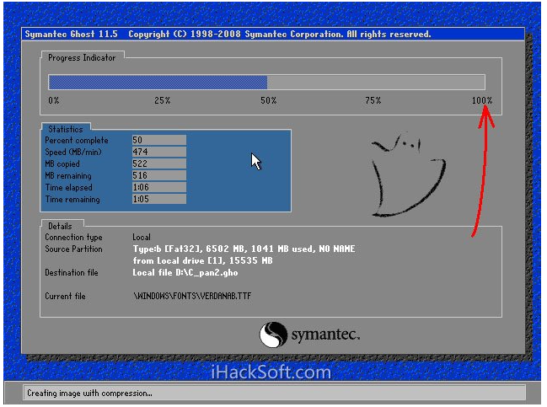547x407 pixels.
Task: Select the Percent complete value field
Action: [x=158, y=140]
